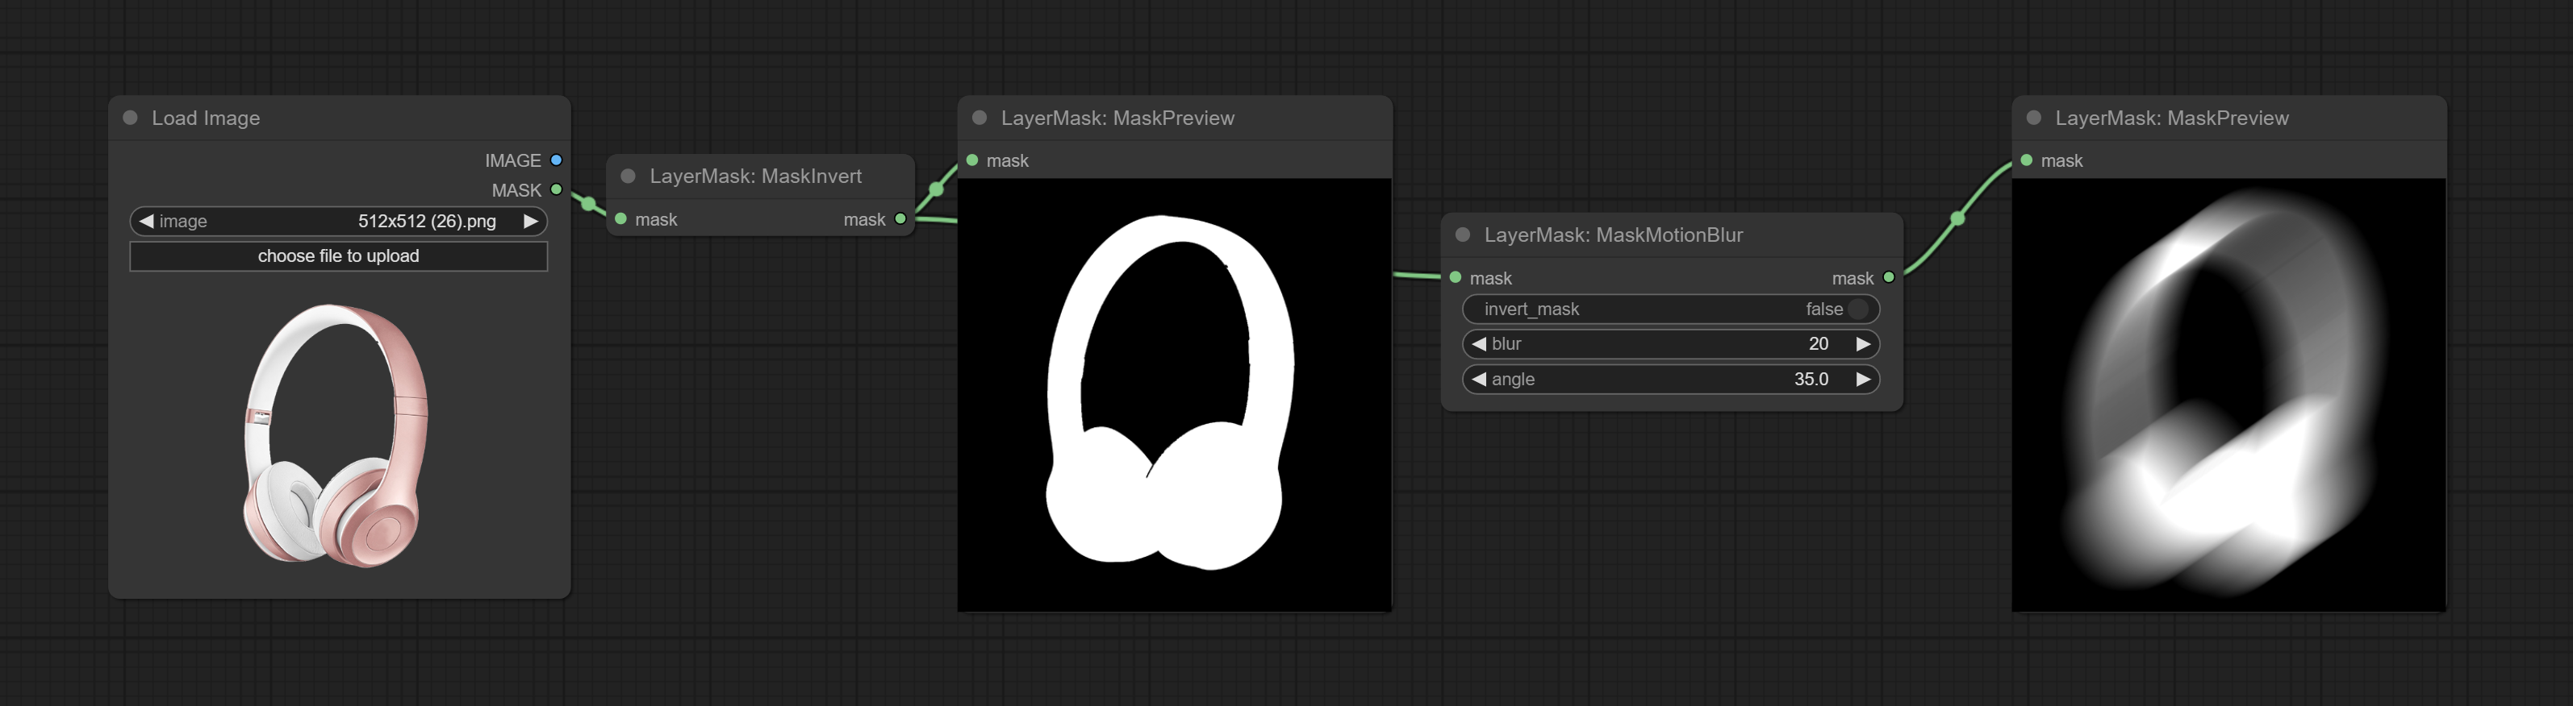
Task: Click the mask output port on MaskMotionBlur
Action: 1889,278
